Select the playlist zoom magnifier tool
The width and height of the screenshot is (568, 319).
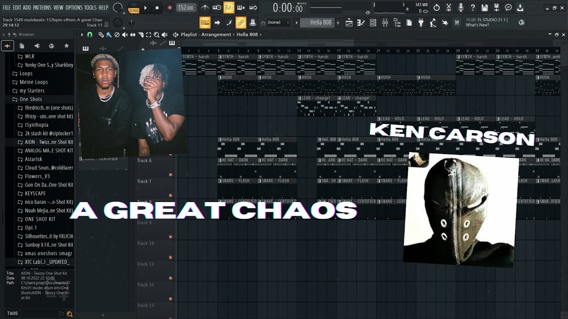157,35
